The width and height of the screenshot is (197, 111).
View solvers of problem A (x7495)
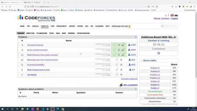132,45
